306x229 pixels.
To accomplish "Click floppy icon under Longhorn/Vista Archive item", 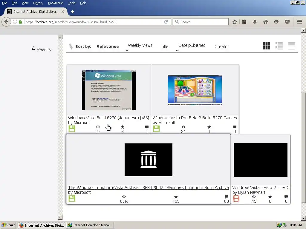I will 72,198.
